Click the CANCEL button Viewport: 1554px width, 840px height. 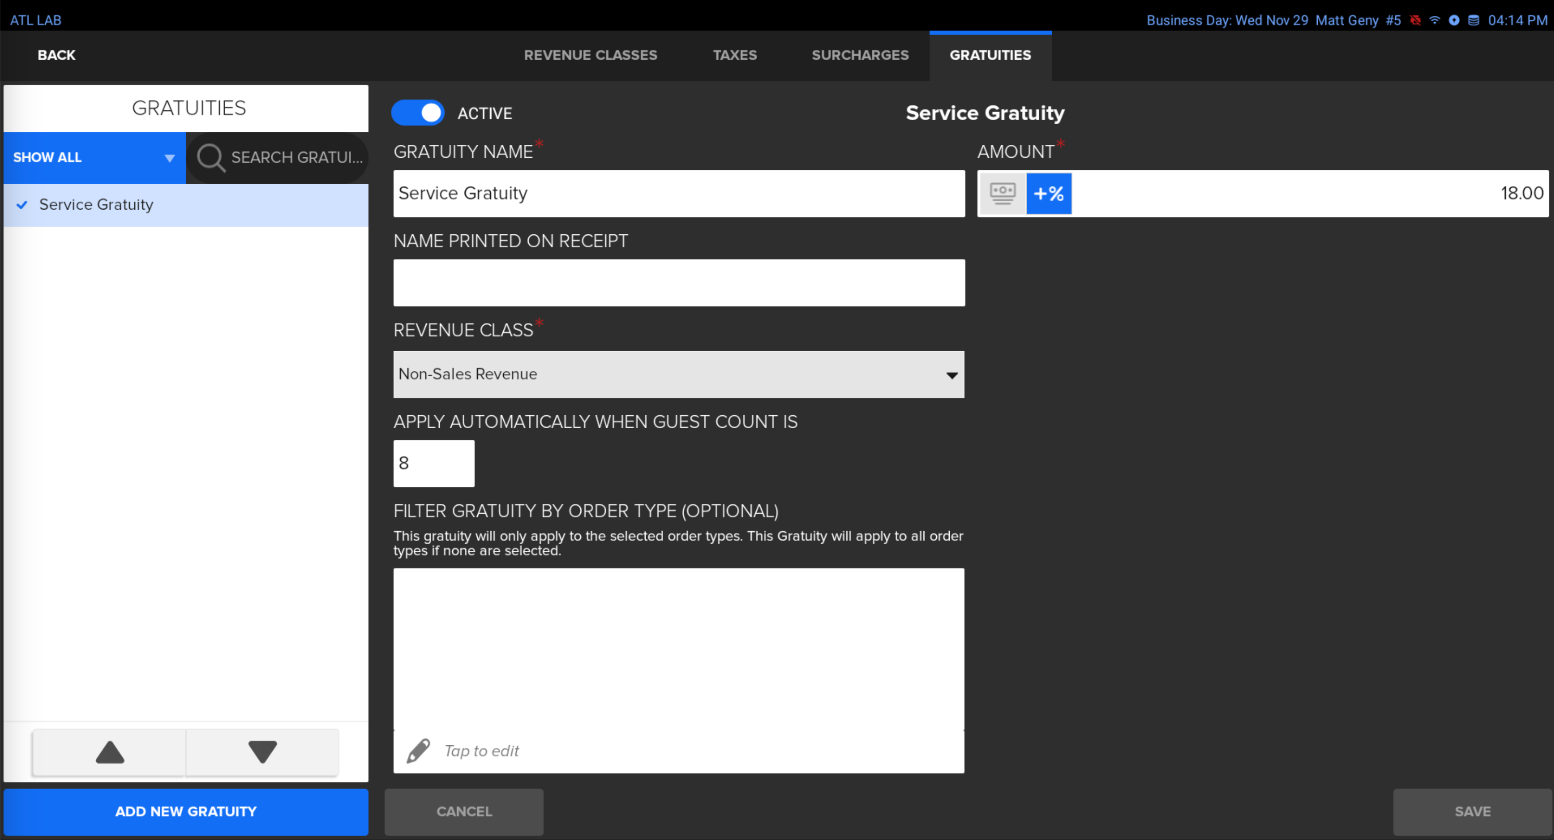tap(464, 811)
